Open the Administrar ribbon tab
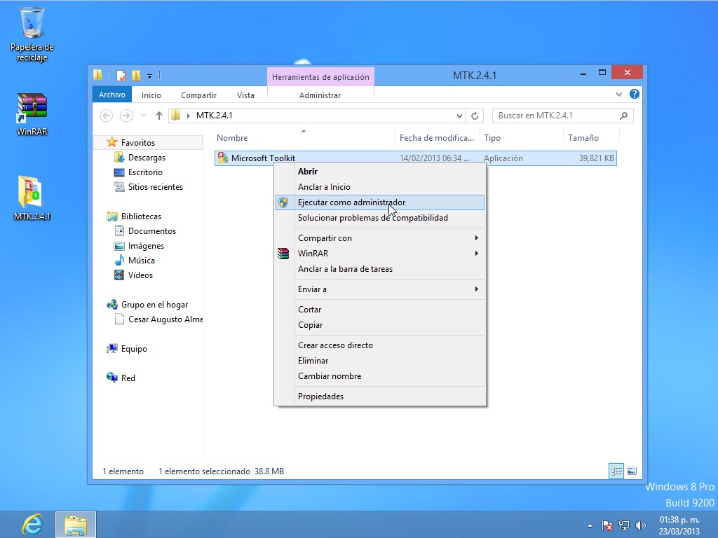 [320, 95]
